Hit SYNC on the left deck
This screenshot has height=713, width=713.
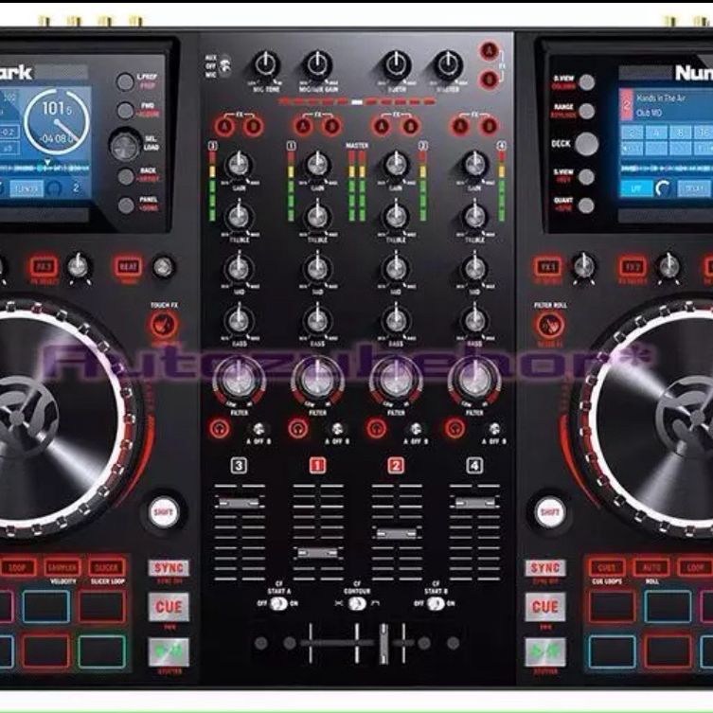coord(169,568)
